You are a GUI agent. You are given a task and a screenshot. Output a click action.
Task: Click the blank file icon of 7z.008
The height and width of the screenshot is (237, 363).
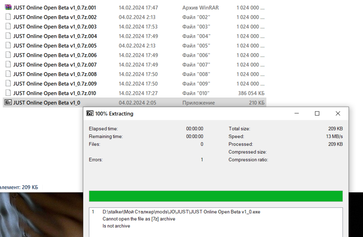click(x=8, y=74)
